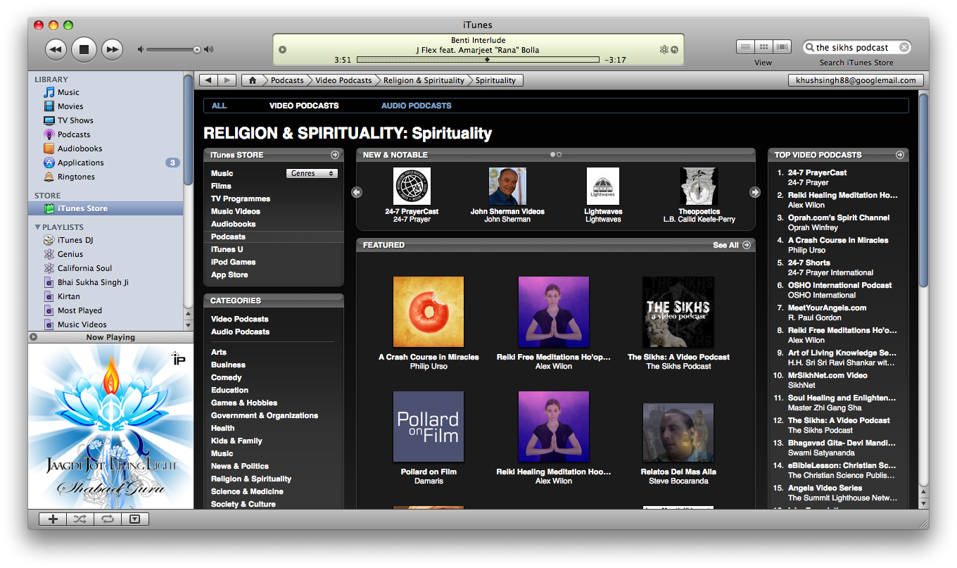Open Audiobooks in the library sidebar
This screenshot has height=568, width=957.
coord(80,149)
